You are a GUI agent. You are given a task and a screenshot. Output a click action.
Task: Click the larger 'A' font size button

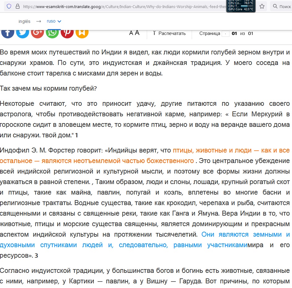[x=137, y=33]
